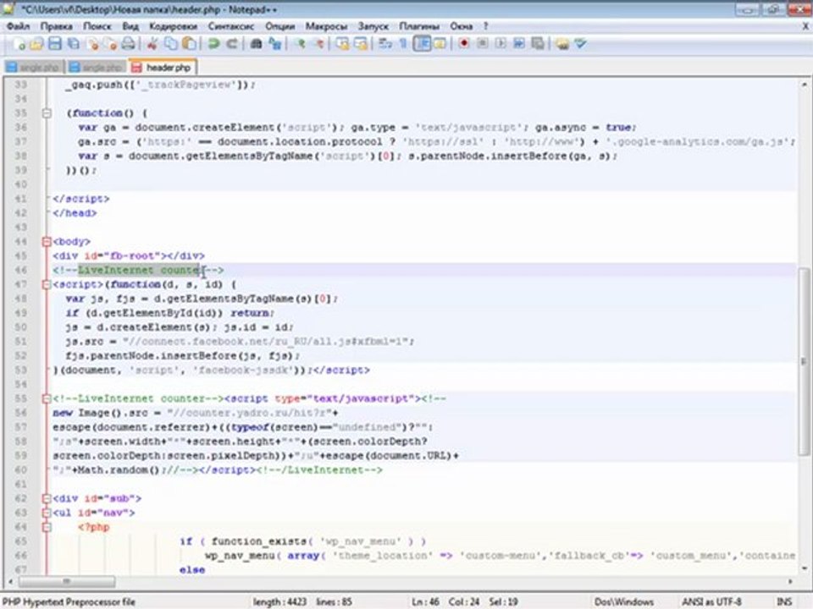The height and width of the screenshot is (609, 813).
Task: Click the Print toolbar icon
Action: point(129,44)
